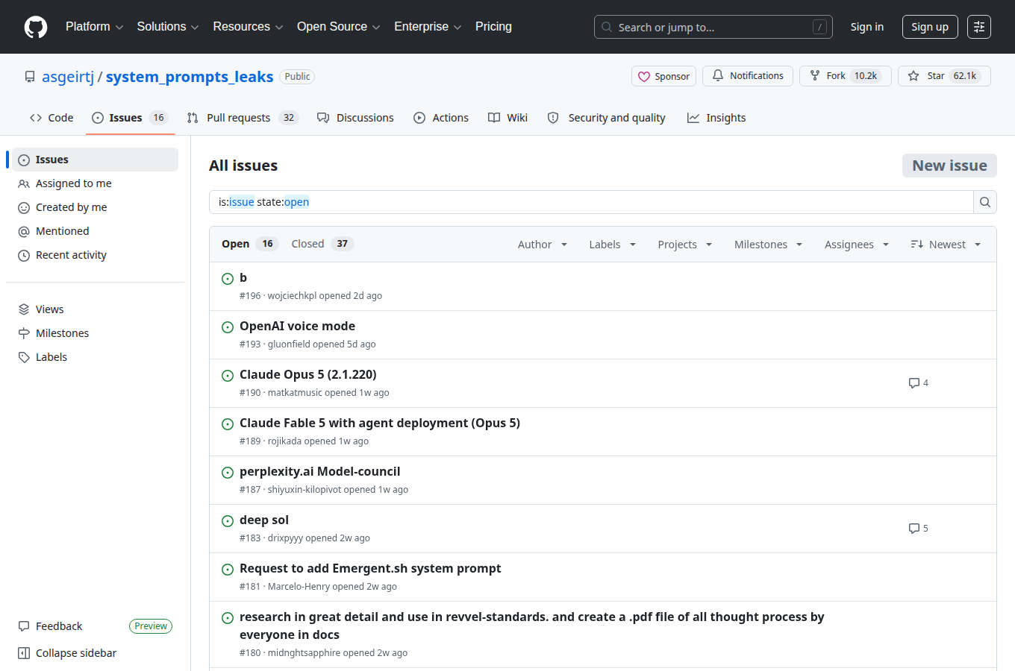Open the OpenAI voice mode issue
Viewport: 1015px width, 671px height.
click(x=297, y=326)
